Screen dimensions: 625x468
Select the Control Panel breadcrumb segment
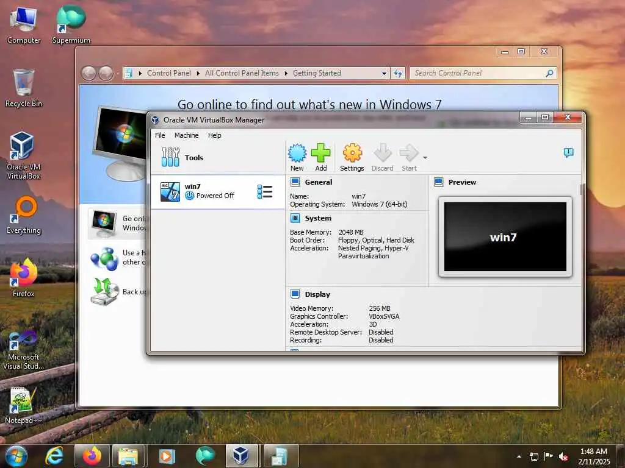(169, 73)
